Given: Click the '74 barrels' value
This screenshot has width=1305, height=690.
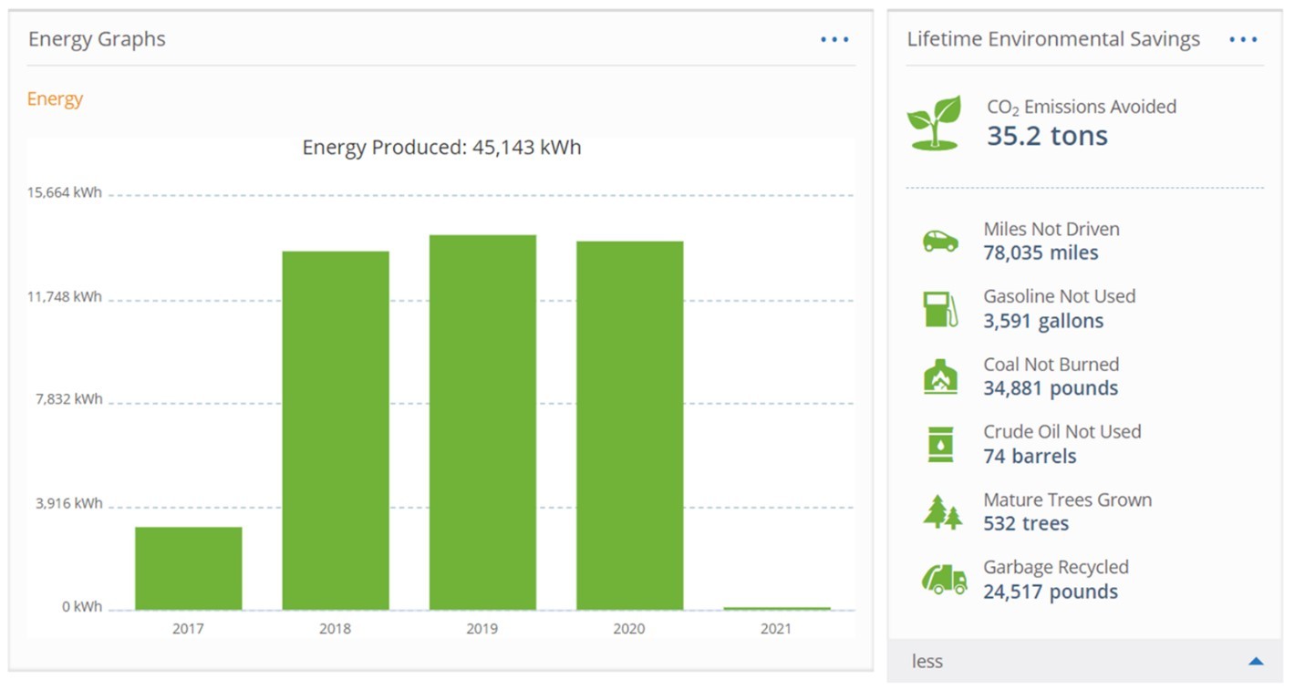Looking at the screenshot, I should click(1030, 456).
